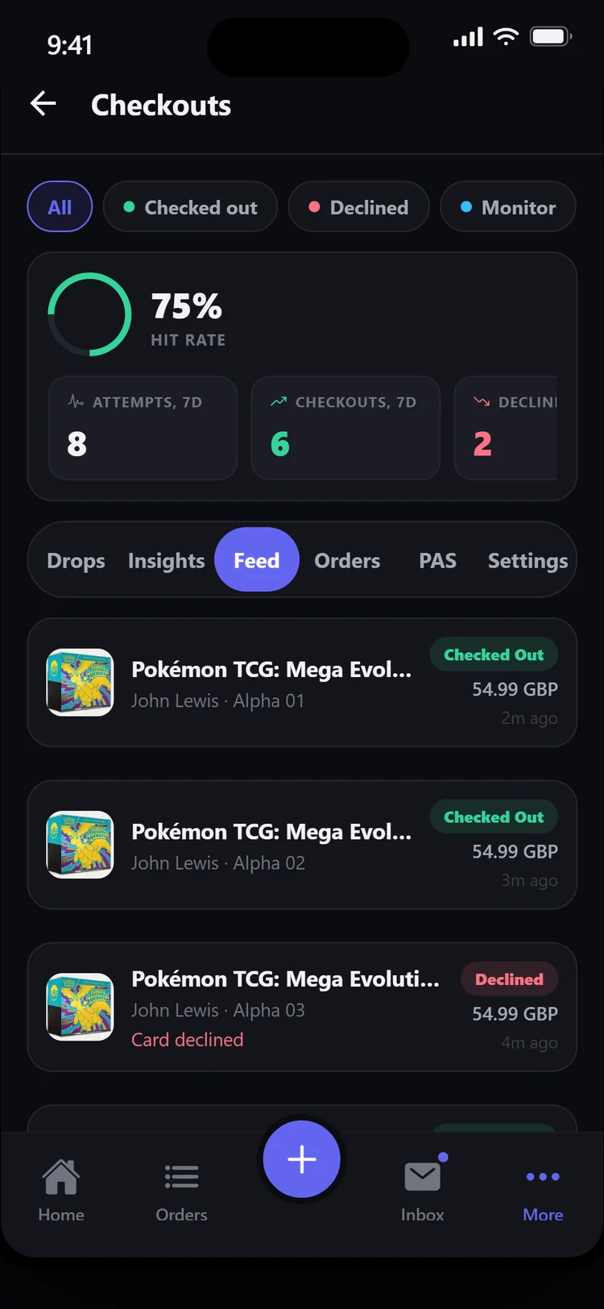Tap the blue plus floating button

coord(302,1159)
